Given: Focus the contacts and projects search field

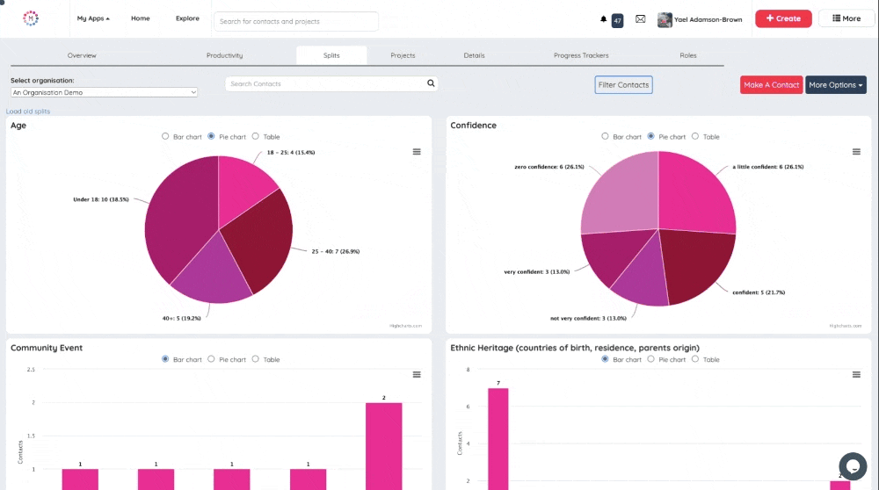Looking at the screenshot, I should click(x=296, y=21).
